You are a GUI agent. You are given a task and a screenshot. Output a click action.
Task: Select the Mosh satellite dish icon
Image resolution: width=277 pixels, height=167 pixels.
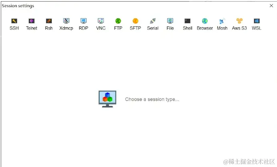tap(222, 21)
